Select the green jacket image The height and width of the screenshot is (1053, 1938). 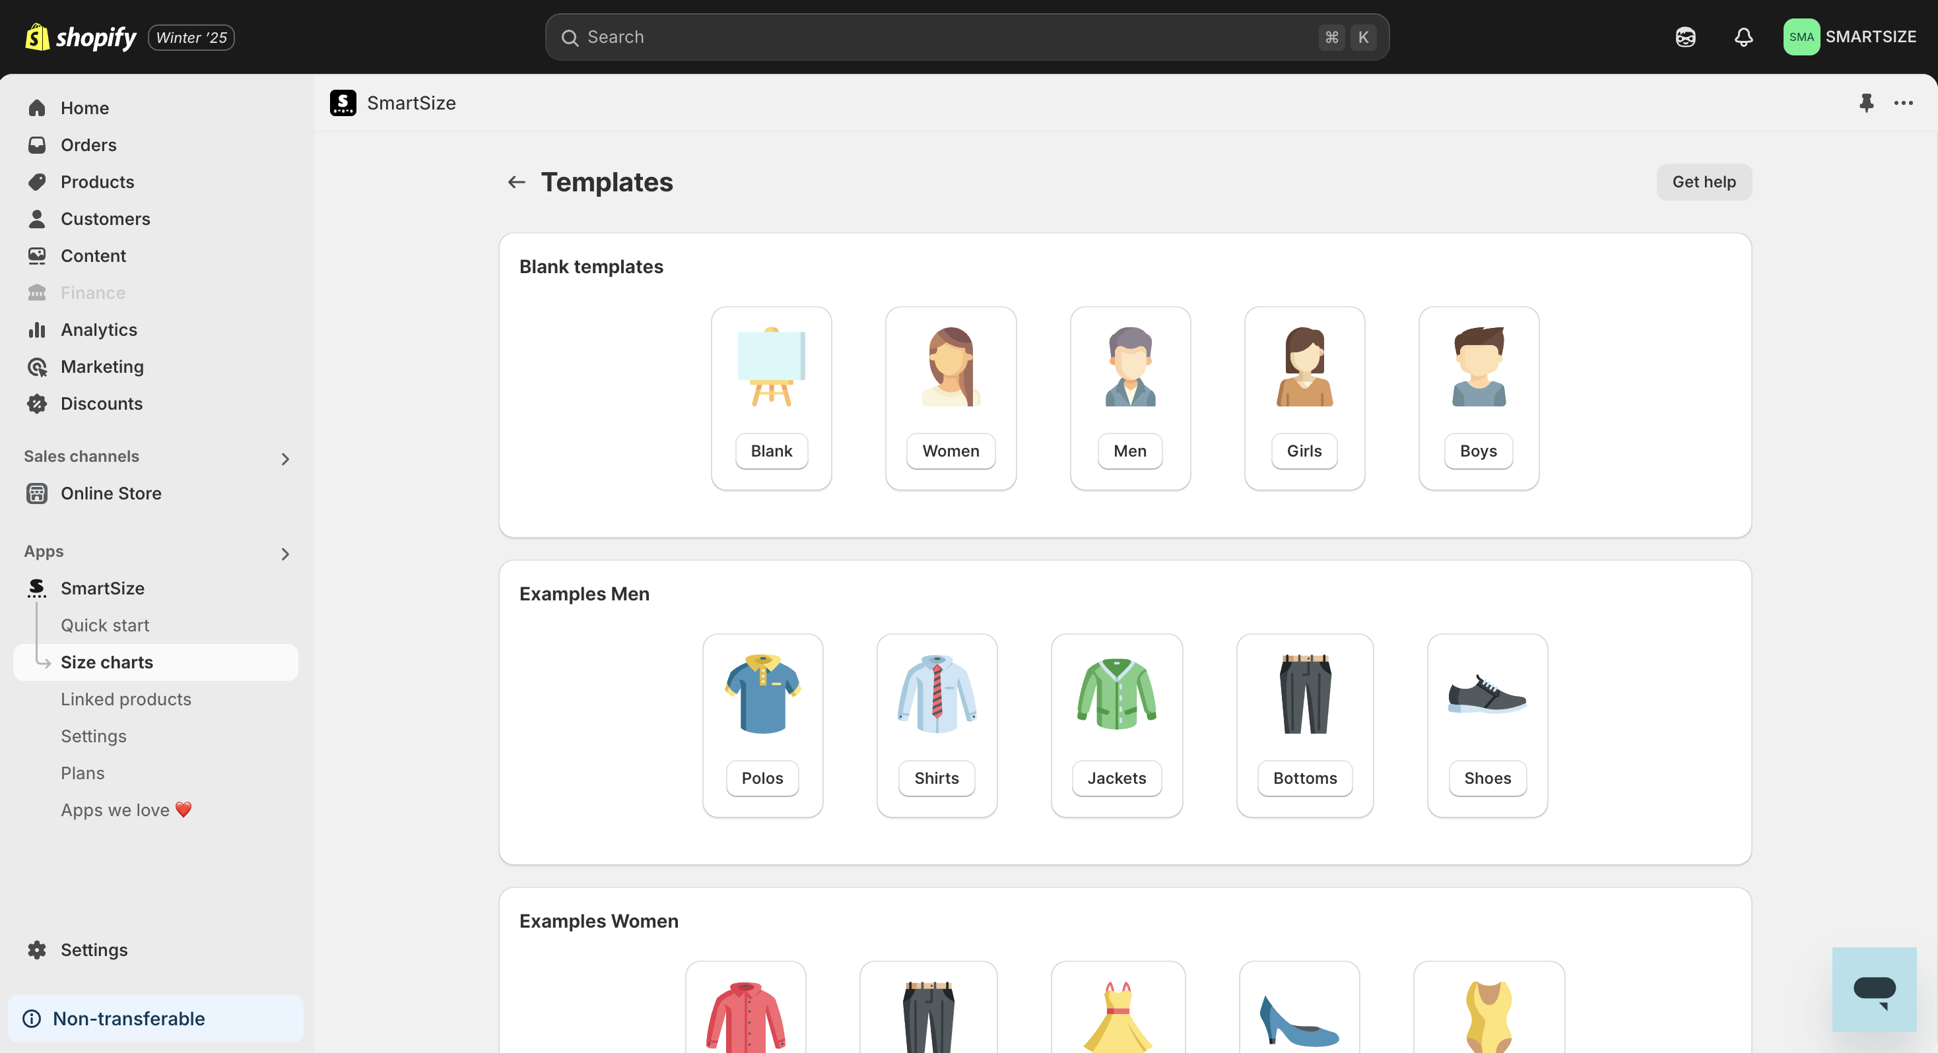click(1116, 693)
